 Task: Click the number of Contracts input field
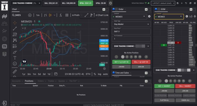click(x=131, y=39)
